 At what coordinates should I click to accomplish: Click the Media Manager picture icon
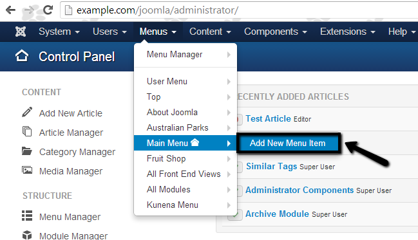[x=27, y=171]
